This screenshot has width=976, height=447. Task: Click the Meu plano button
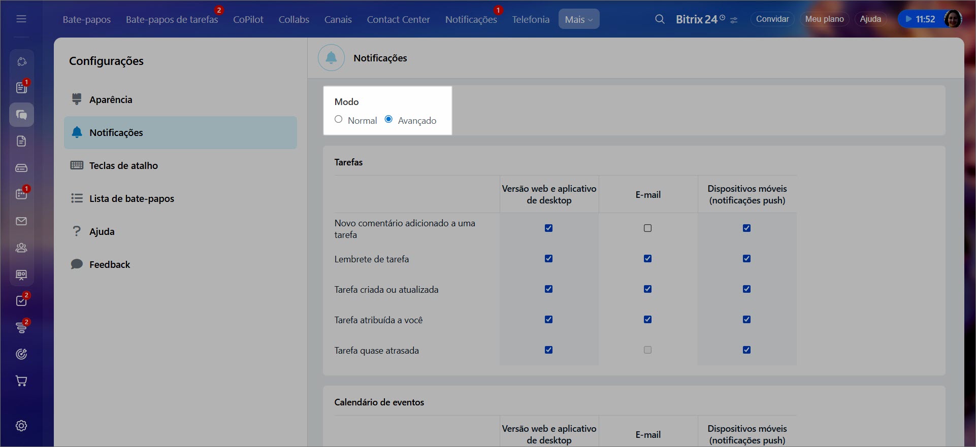tap(824, 19)
